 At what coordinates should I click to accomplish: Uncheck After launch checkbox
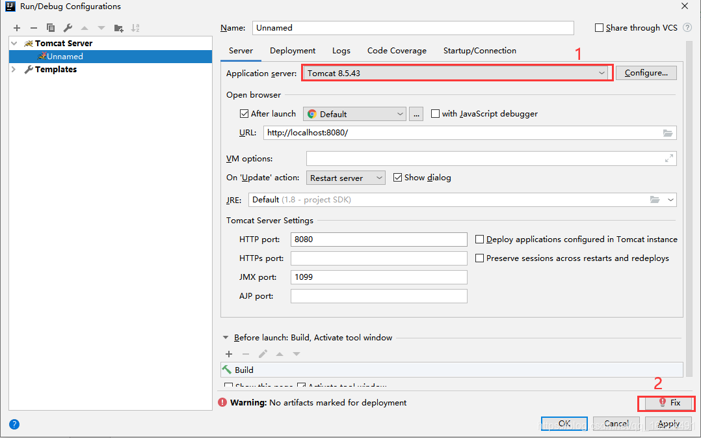coord(244,114)
